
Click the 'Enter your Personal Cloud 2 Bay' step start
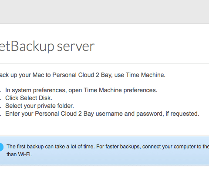coord(49,114)
